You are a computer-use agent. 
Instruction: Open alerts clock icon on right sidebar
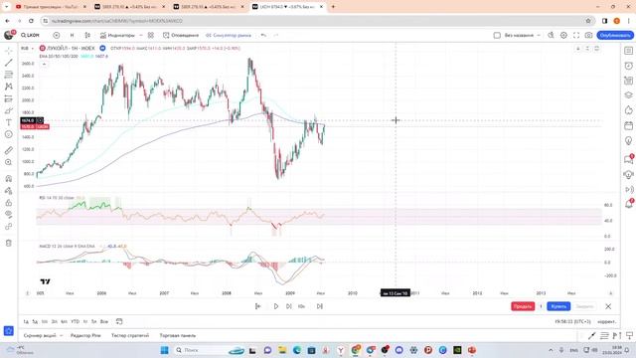(x=628, y=66)
